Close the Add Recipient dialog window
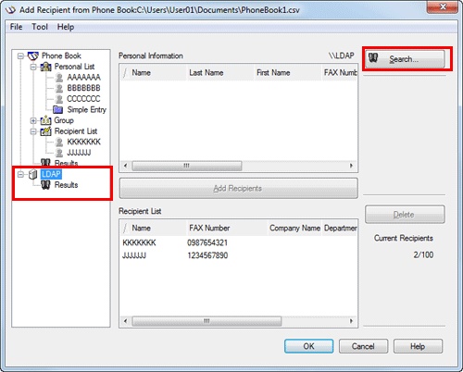Viewport: 463px width, 372px height. pos(443,6)
